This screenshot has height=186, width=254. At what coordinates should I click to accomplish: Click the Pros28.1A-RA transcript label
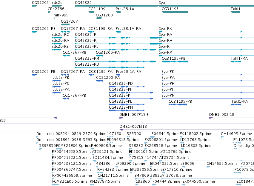[128, 29]
